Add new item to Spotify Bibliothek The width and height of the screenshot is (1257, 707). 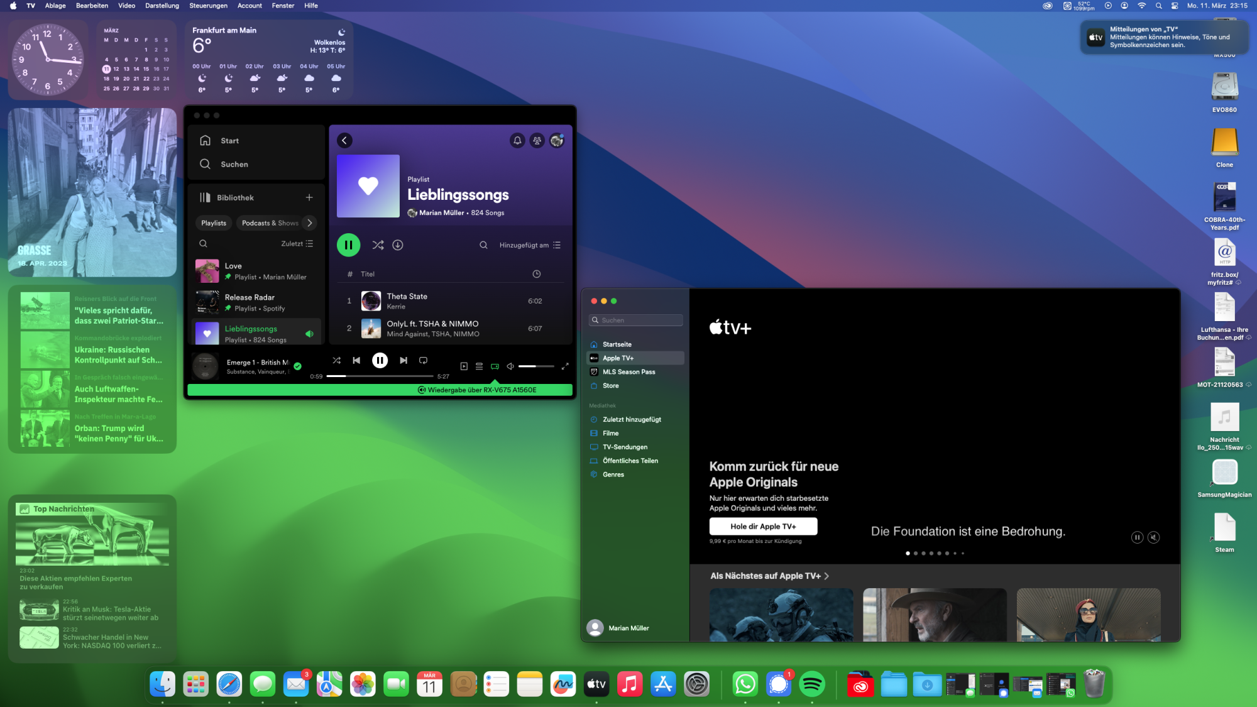pyautogui.click(x=309, y=197)
